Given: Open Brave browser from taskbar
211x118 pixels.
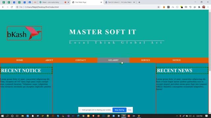Looking at the screenshot, I should [x=93, y=116].
